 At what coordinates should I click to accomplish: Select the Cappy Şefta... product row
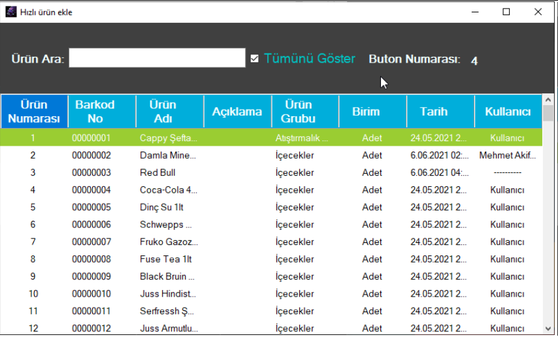pos(271,138)
